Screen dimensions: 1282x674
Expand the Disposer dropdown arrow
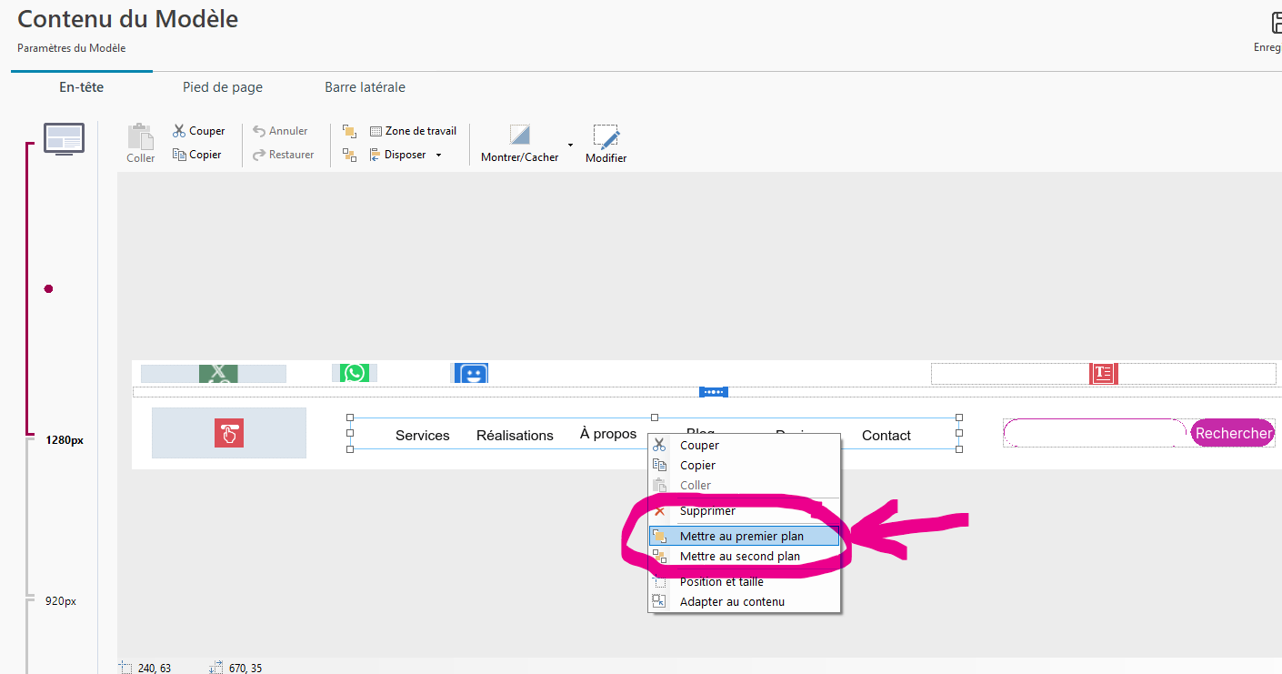pyautogui.click(x=438, y=156)
